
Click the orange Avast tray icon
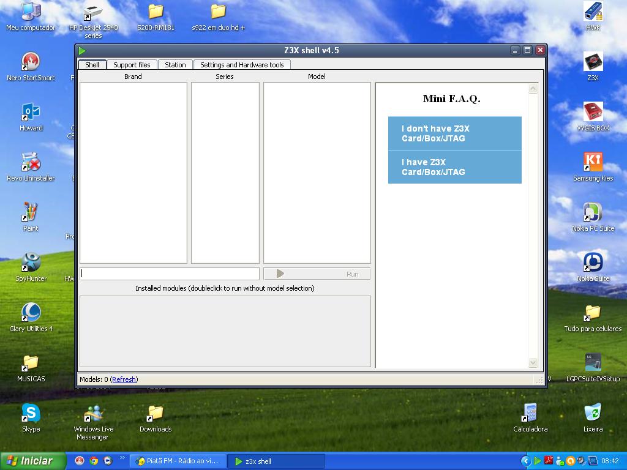pos(571,461)
